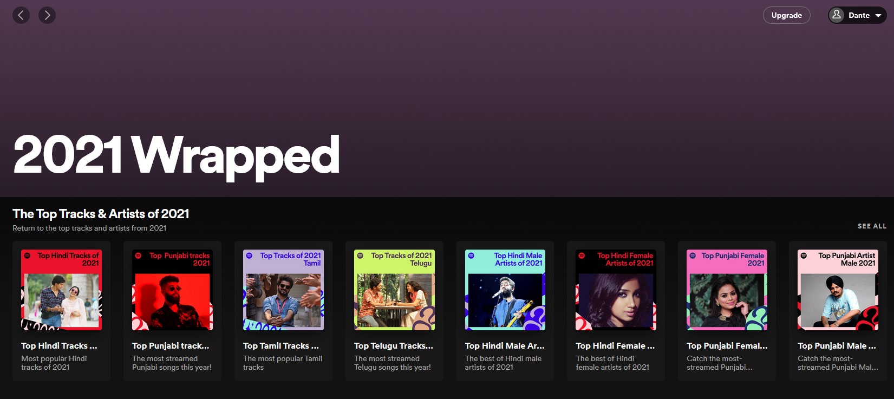The height and width of the screenshot is (399, 894).
Task: Go back with the left arrow button
Action: 21,15
